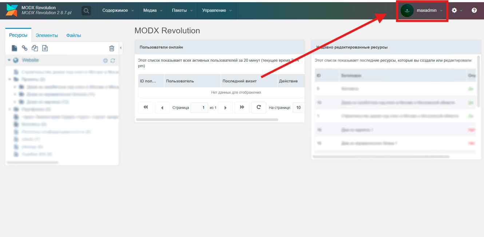Click the new document icon in resource toolbar
This screenshot has height=237, width=484.
[x=14, y=48]
